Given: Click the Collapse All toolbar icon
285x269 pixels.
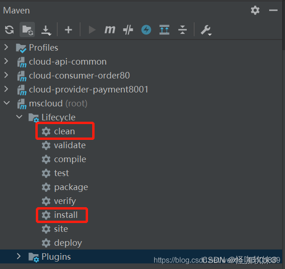Looking at the screenshot, I should click(183, 30).
